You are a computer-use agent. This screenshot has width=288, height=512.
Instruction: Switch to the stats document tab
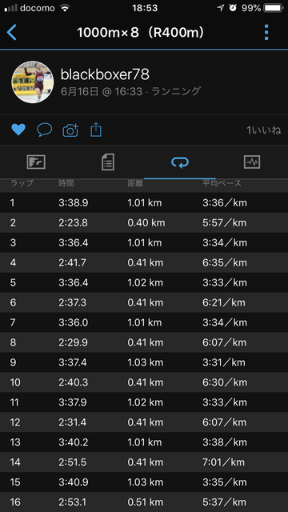tap(108, 162)
